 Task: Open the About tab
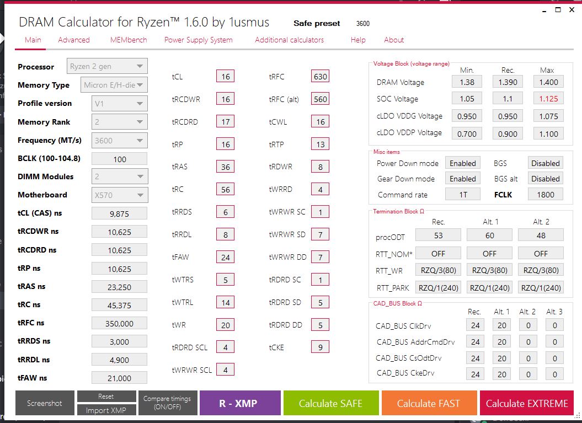click(x=394, y=40)
